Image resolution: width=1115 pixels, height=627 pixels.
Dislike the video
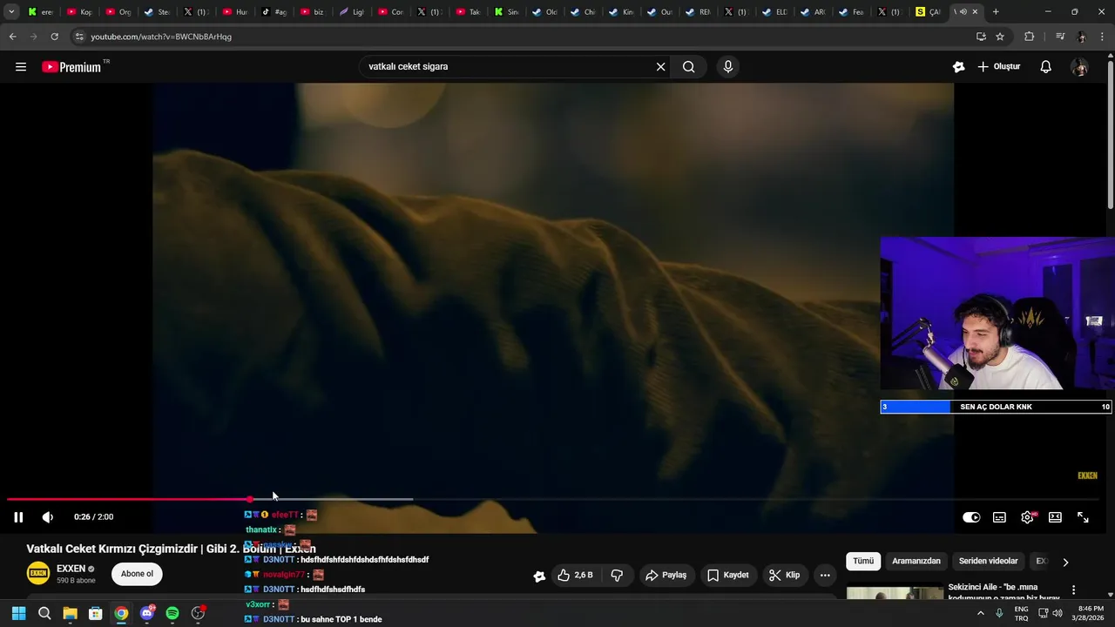617,575
